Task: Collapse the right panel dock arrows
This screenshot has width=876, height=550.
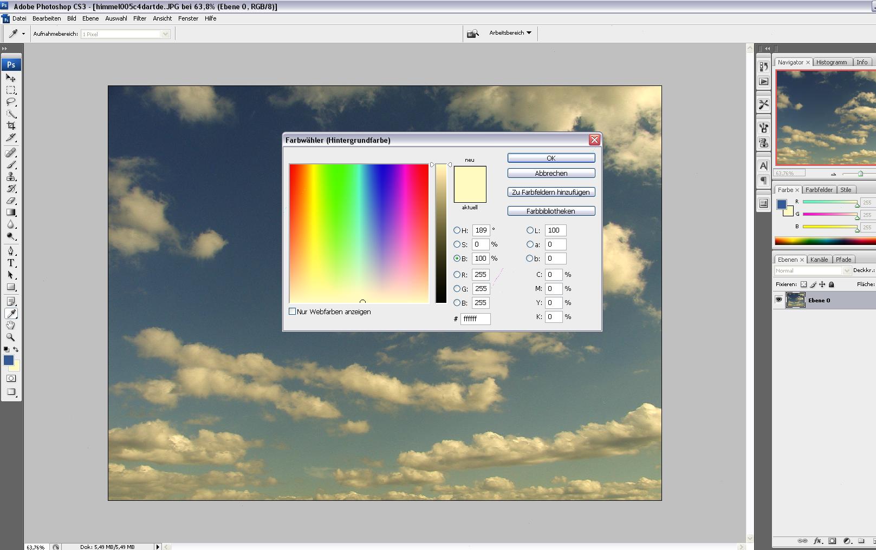Action: click(x=767, y=49)
